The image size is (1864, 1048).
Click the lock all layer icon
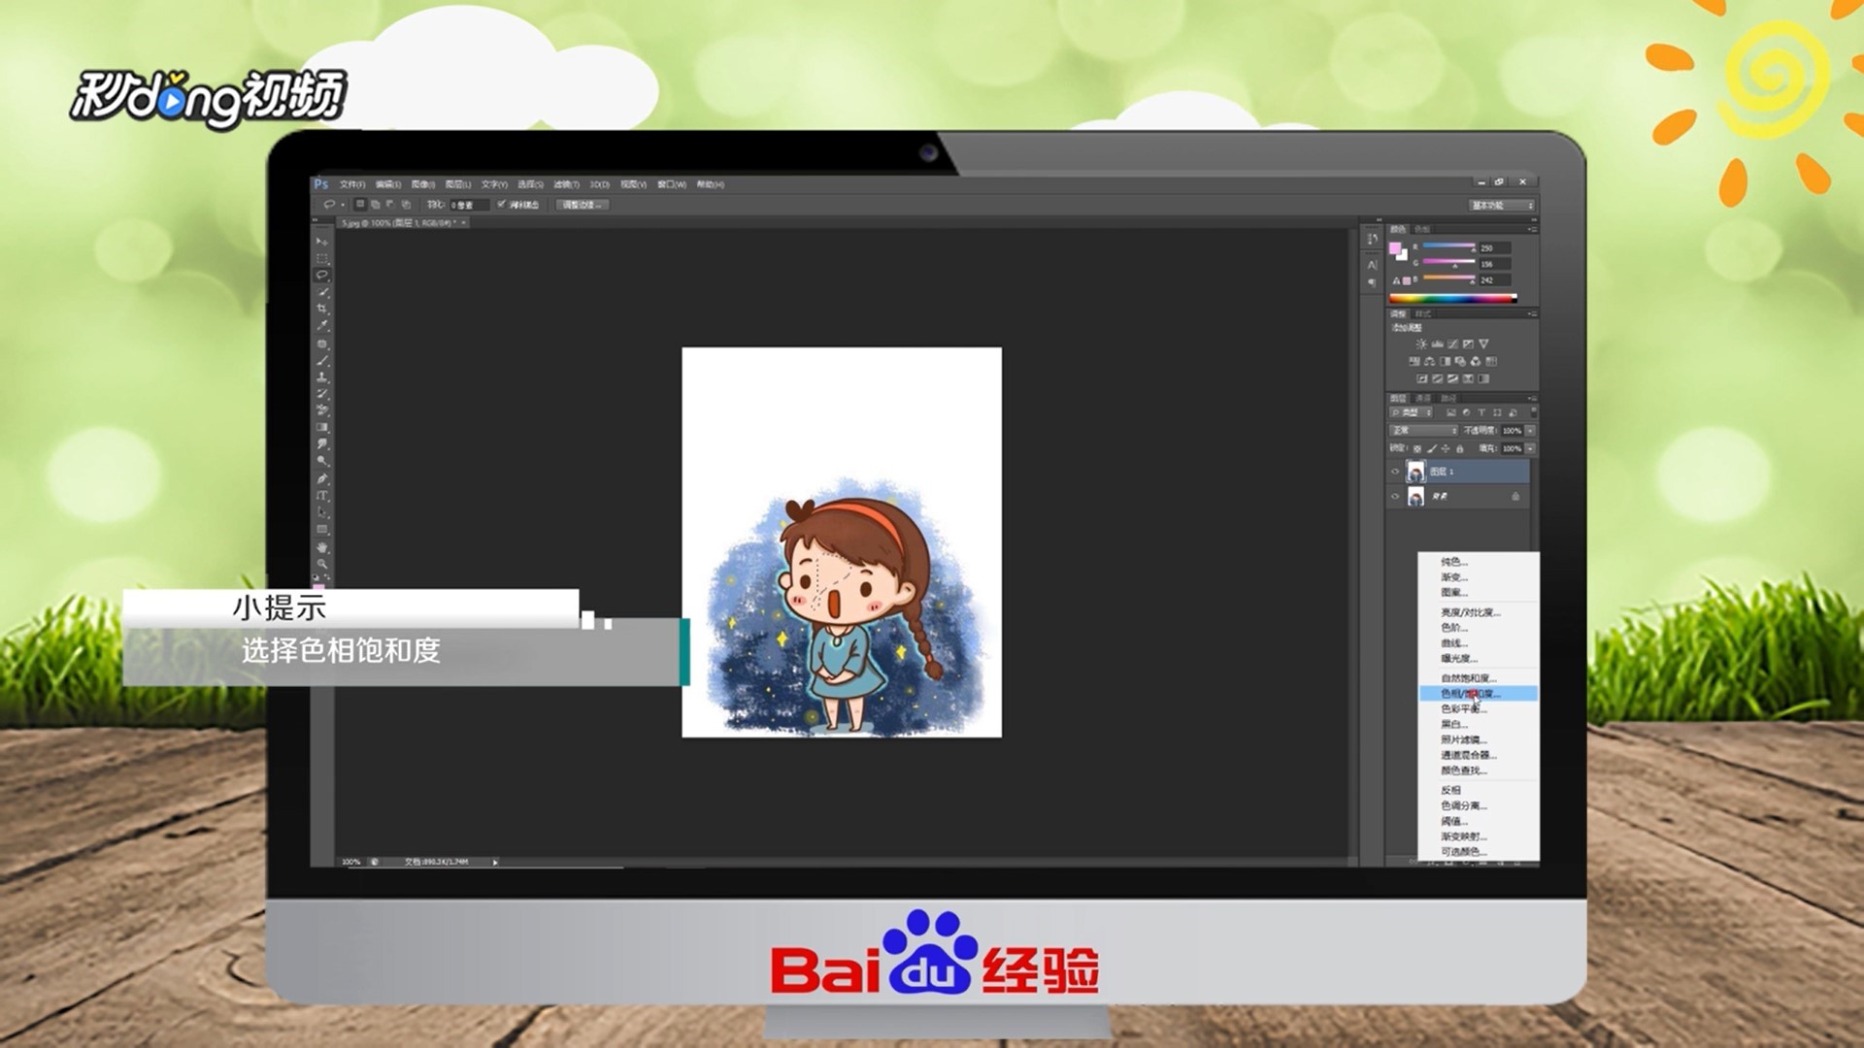point(1460,449)
